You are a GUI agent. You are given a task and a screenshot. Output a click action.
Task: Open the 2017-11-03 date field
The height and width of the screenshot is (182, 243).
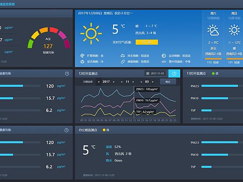tap(156, 73)
